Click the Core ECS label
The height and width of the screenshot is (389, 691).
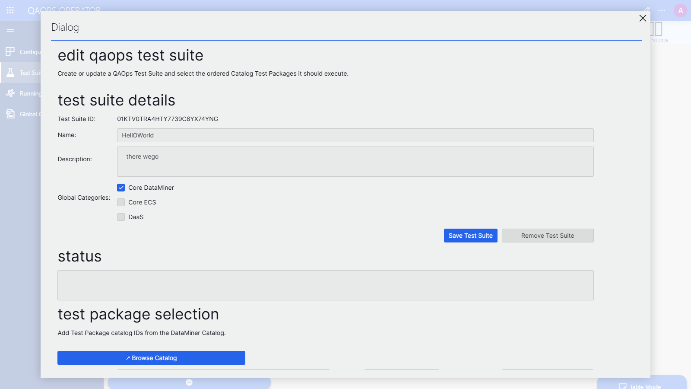[x=142, y=202]
